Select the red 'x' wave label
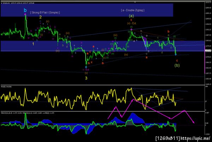The width and height of the screenshot is (212, 142). [x=92, y=62]
